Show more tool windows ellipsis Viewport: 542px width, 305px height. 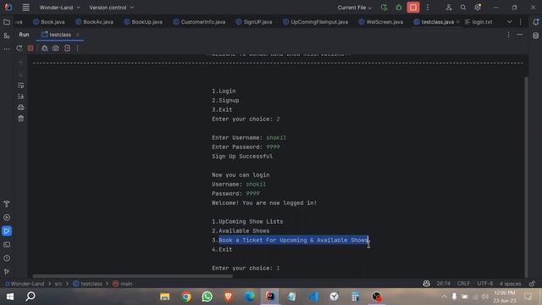(7, 49)
